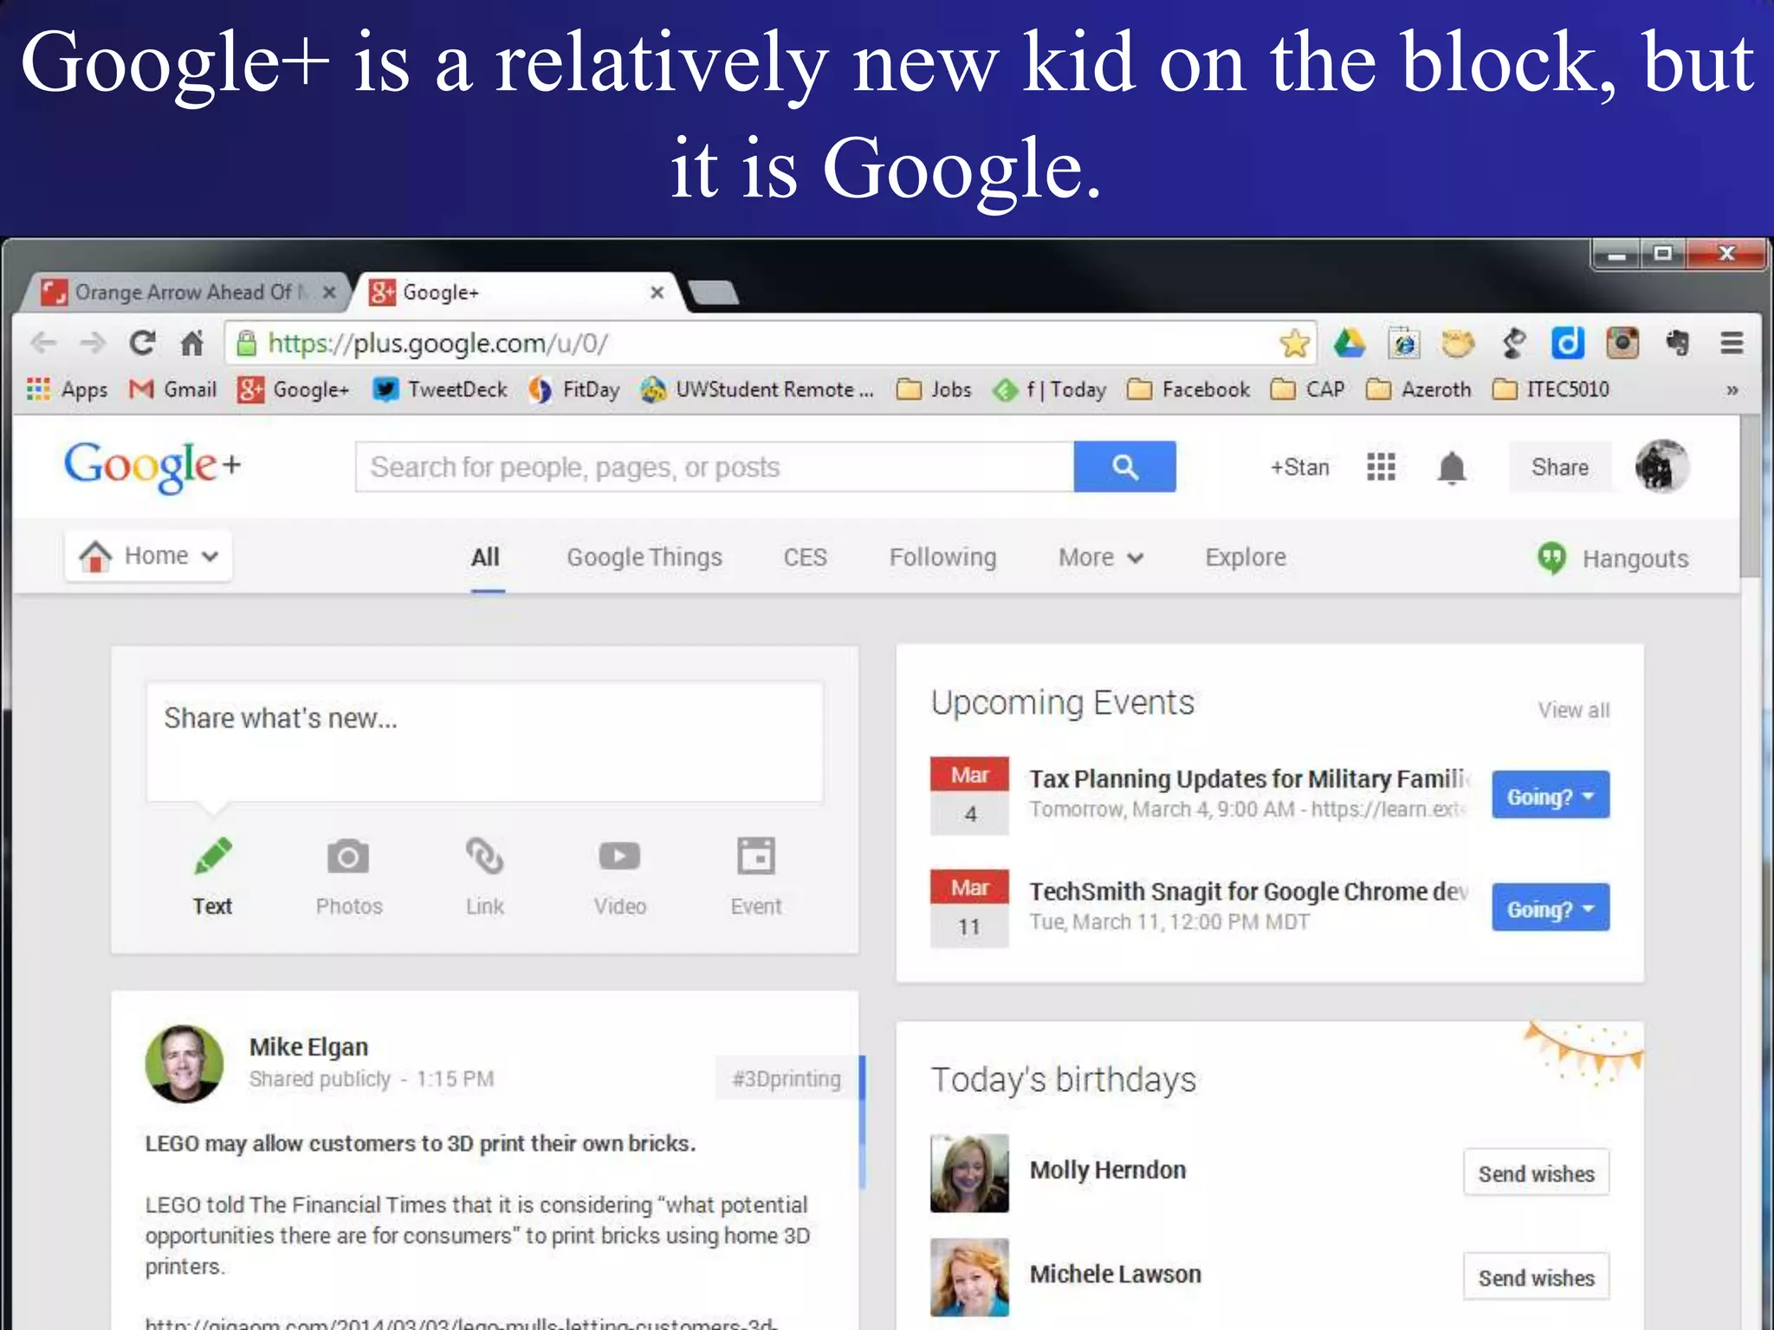Click the Google+ logo

pos(152,467)
